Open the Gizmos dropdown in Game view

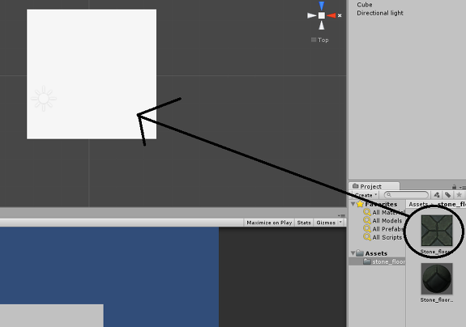329,223
